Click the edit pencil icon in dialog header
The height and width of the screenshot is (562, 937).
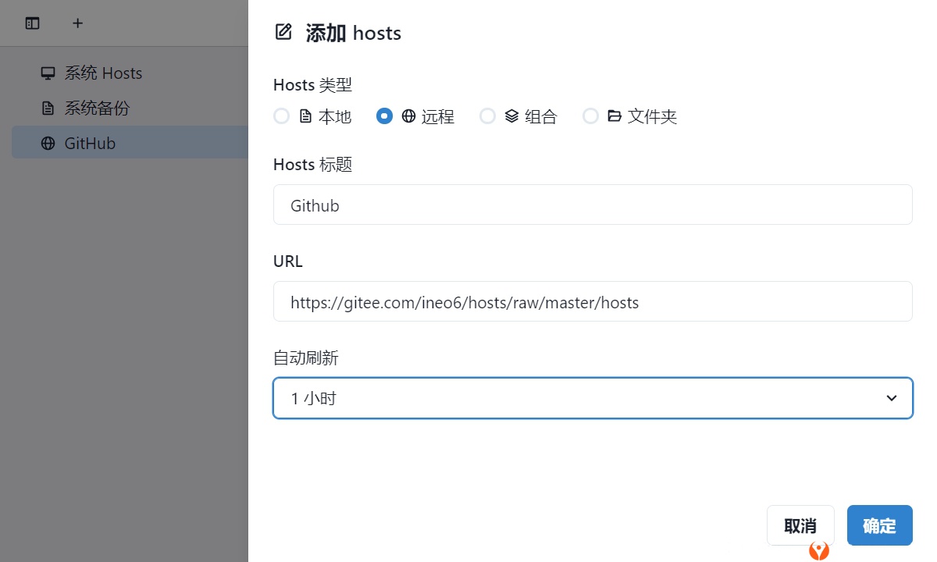coord(283,32)
